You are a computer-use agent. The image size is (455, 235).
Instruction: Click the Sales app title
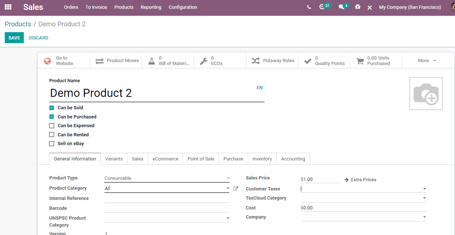pos(33,7)
